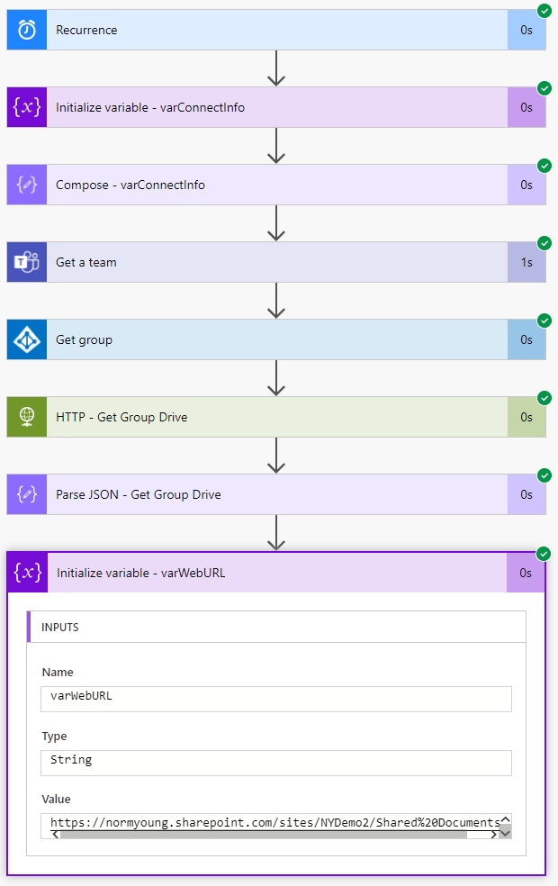Click the Recurrence trigger clock icon
The image size is (558, 886).
[x=27, y=30]
